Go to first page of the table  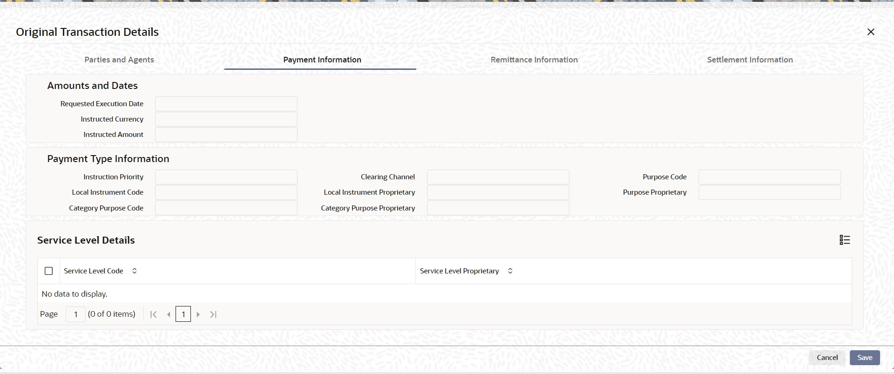[153, 314]
